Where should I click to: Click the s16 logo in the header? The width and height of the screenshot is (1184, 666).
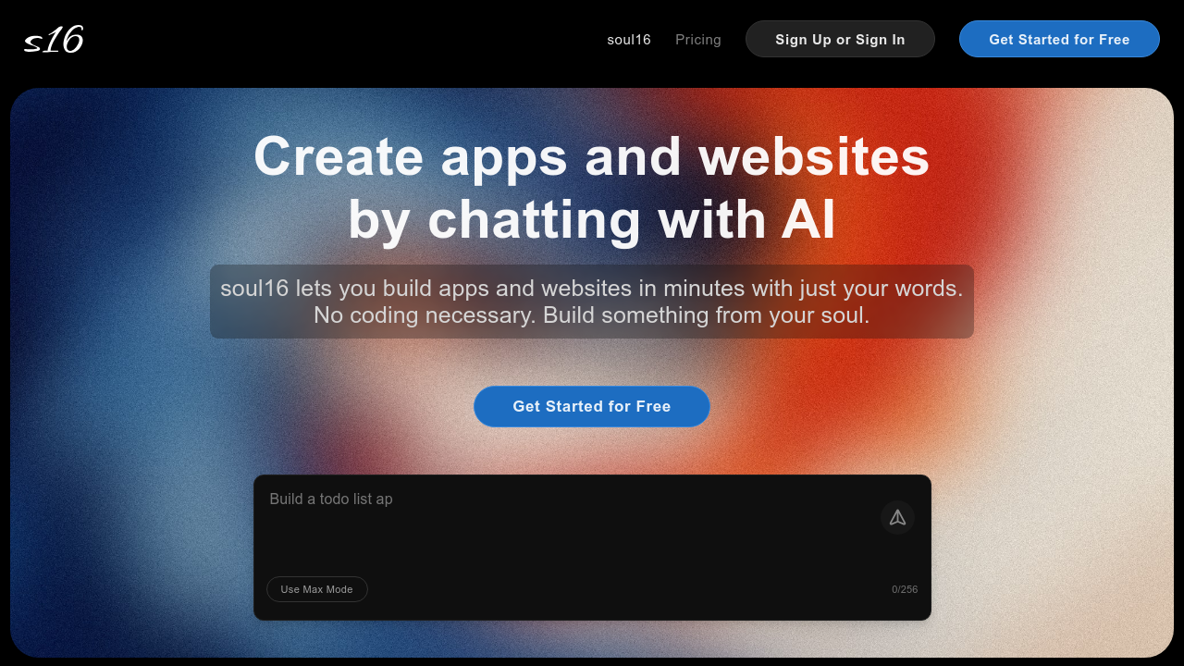click(x=54, y=40)
